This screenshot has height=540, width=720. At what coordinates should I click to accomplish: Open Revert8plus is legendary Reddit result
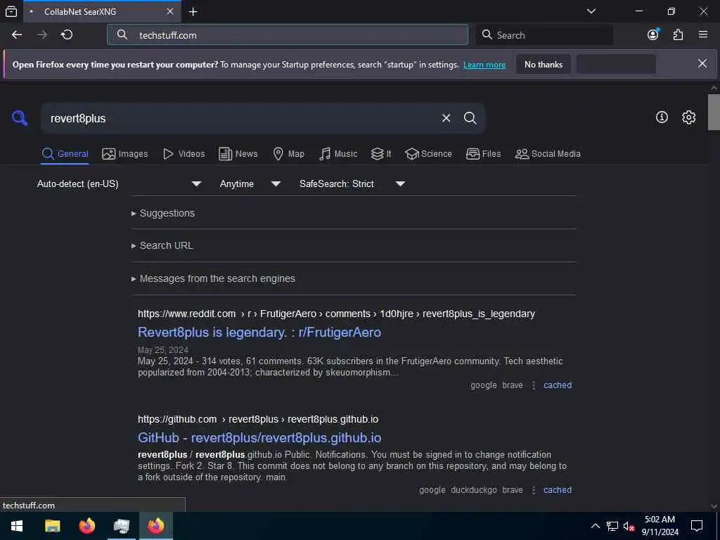259,332
